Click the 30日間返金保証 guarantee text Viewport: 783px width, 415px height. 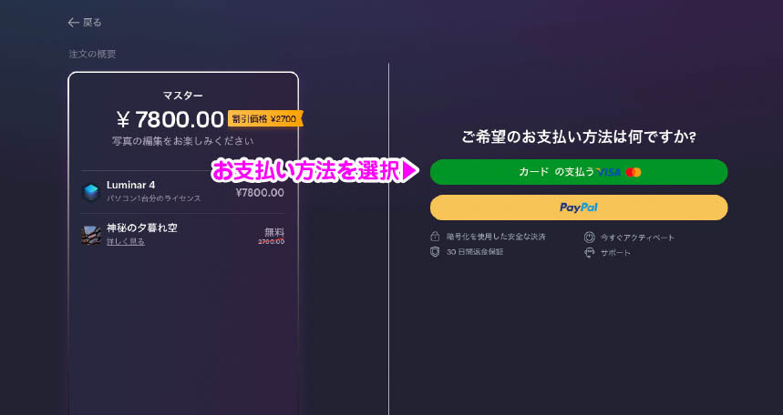coord(475,252)
